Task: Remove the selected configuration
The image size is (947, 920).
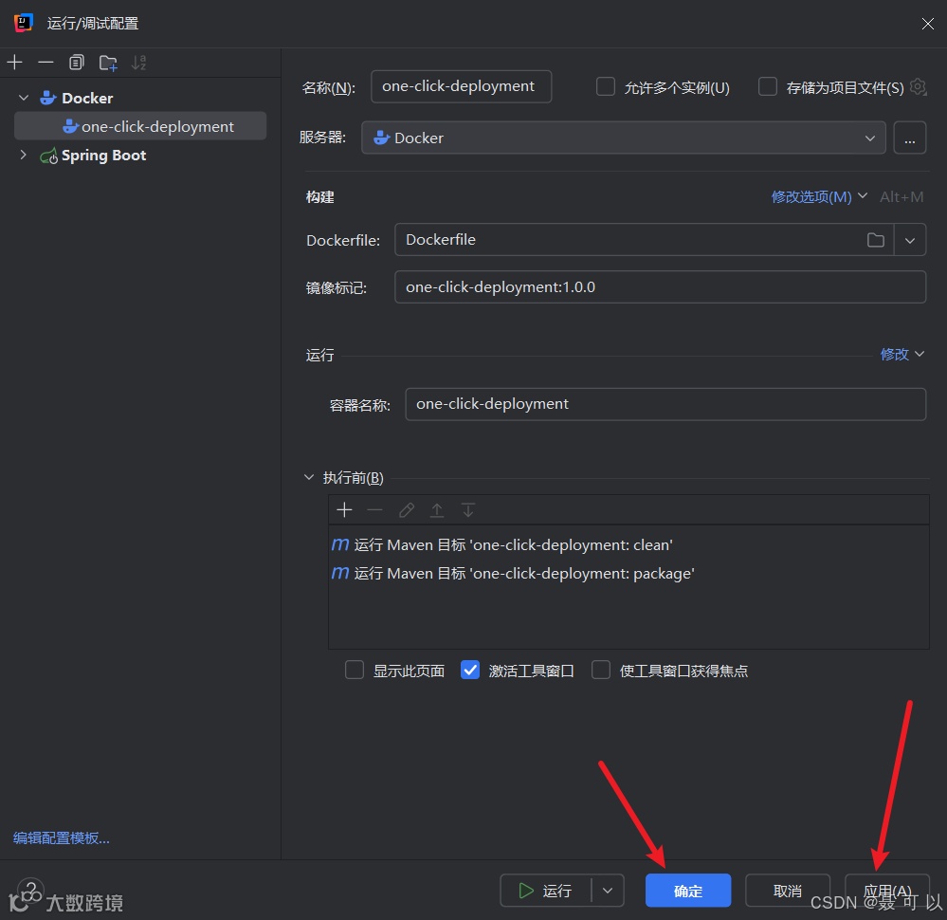Action: click(x=46, y=63)
